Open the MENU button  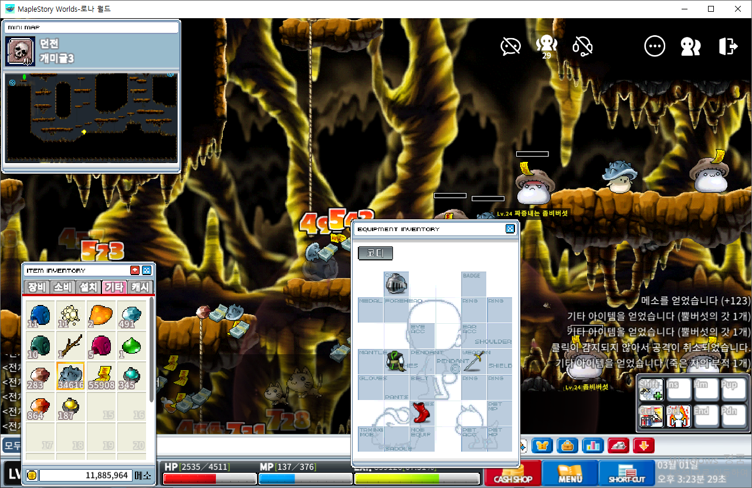(x=570, y=474)
